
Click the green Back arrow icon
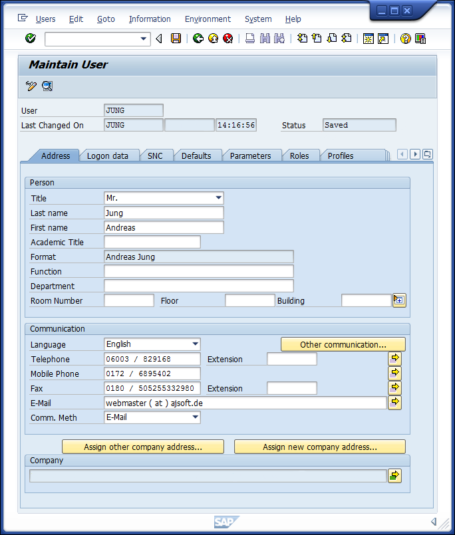pos(198,39)
